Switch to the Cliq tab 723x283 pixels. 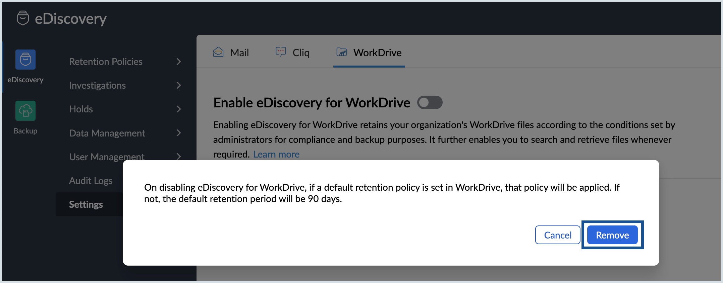tap(301, 53)
